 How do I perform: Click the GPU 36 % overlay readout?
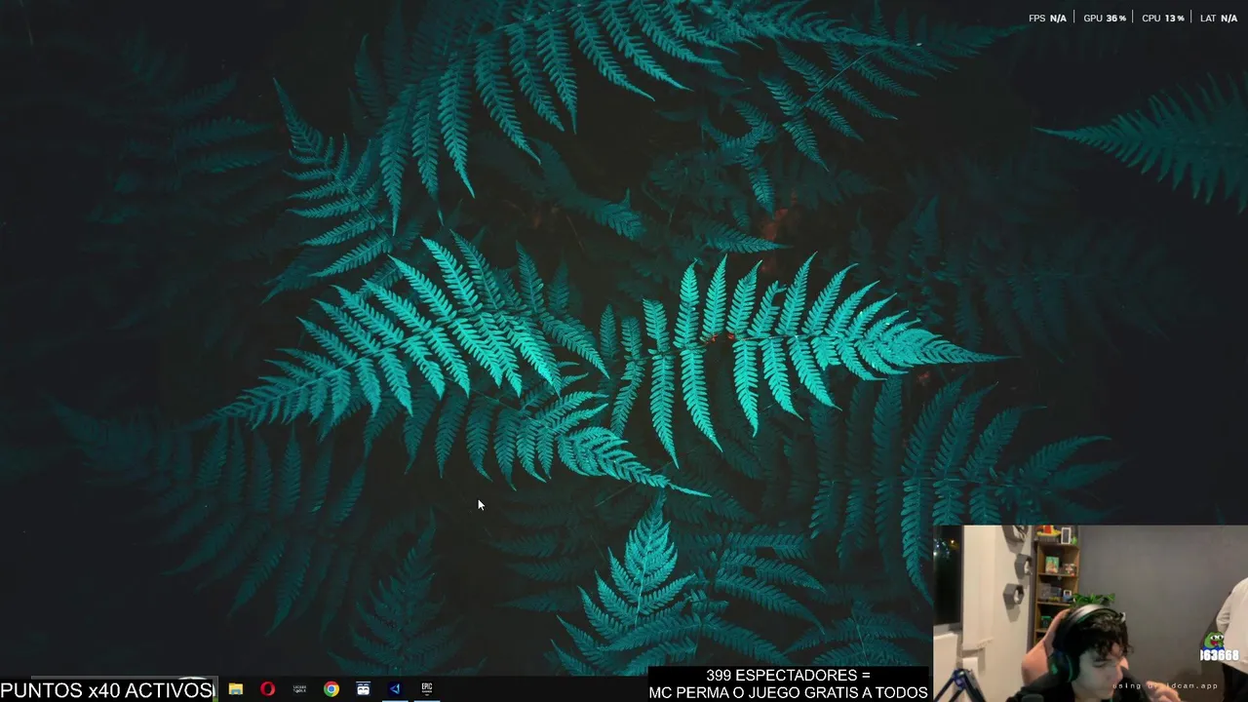click(x=1105, y=19)
